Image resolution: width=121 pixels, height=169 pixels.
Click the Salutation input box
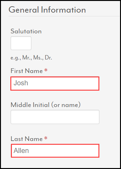[x=21, y=43]
